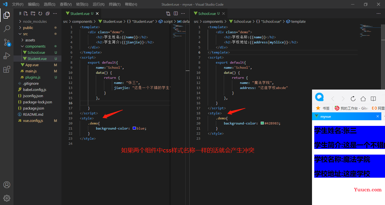Viewport: 385px width, 205px height.
Task: Close the Student.vue editor tab
Action: coord(97,14)
